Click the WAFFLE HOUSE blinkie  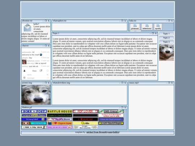[x=60, y=111]
